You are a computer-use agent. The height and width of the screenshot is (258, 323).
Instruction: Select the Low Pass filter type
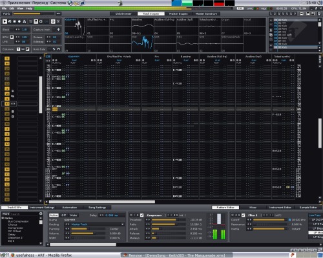click(315, 215)
